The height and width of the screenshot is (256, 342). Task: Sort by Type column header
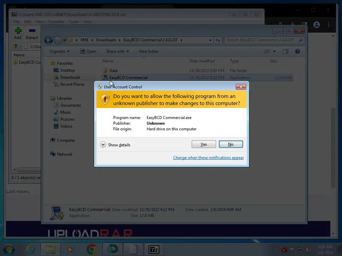[x=234, y=61]
